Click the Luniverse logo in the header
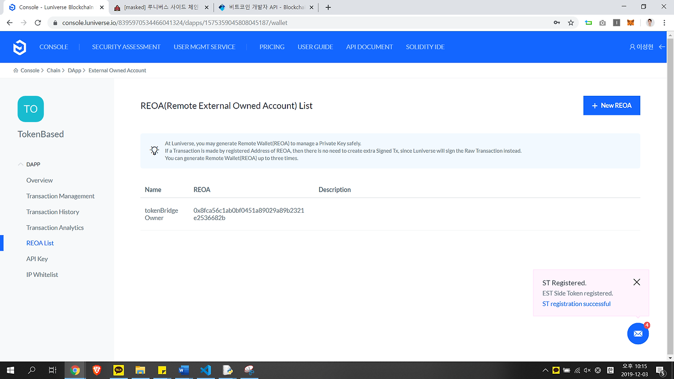 point(19,47)
